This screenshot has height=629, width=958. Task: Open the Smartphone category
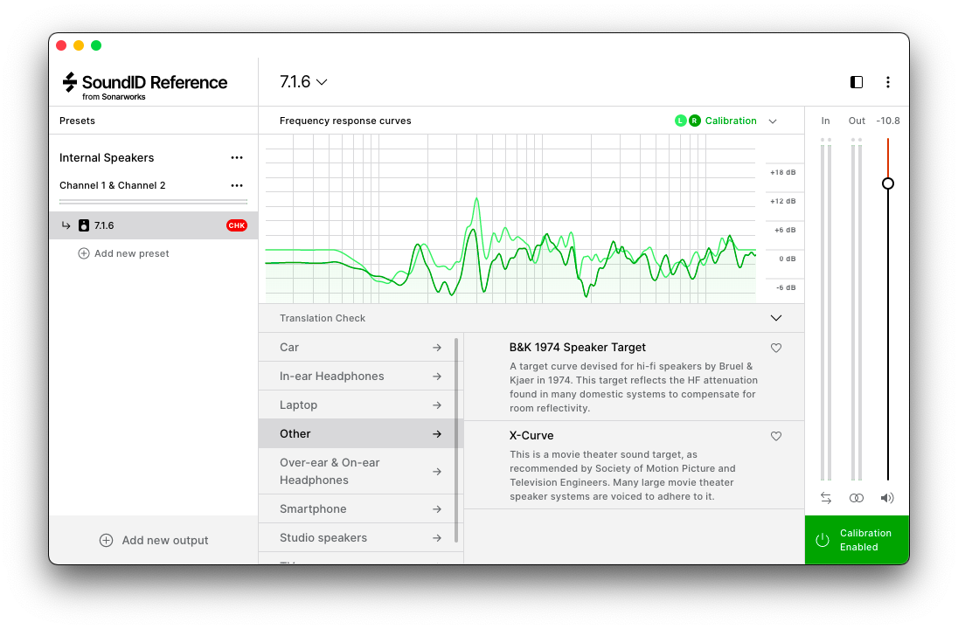360,508
